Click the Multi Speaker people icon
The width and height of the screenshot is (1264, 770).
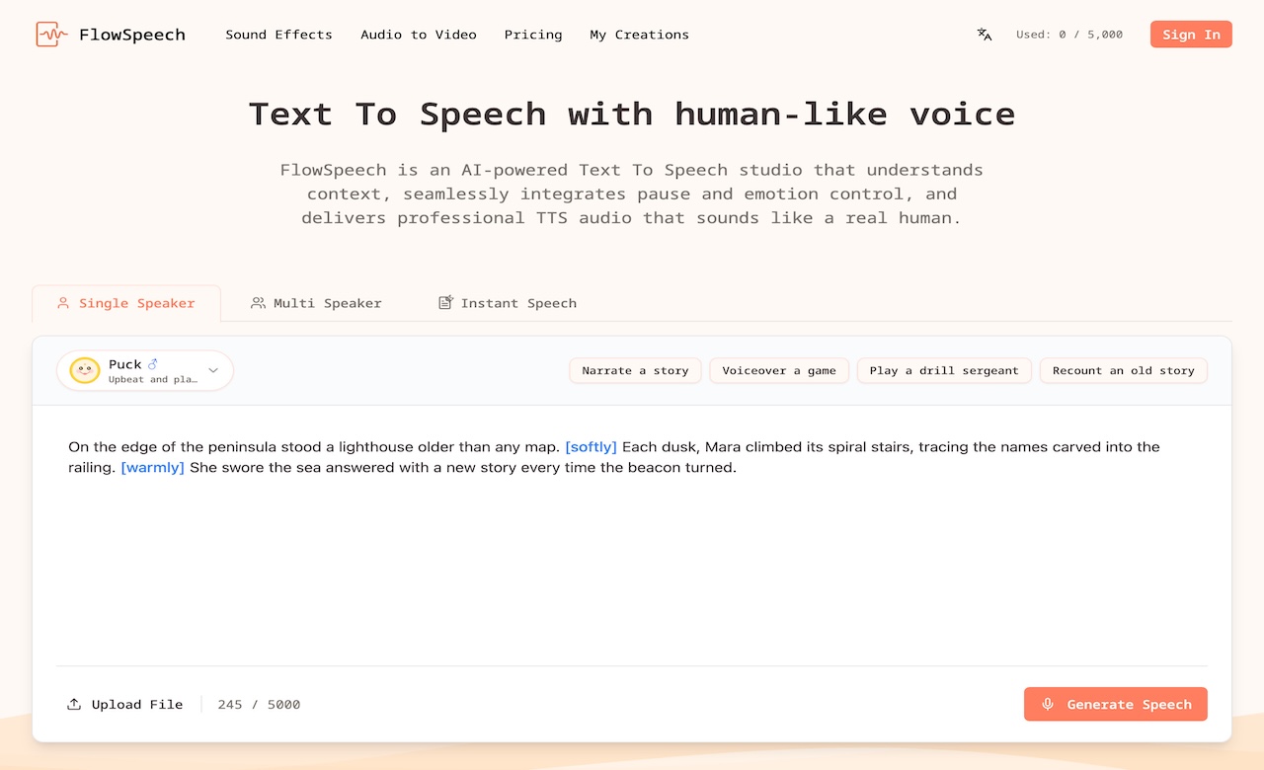258,303
